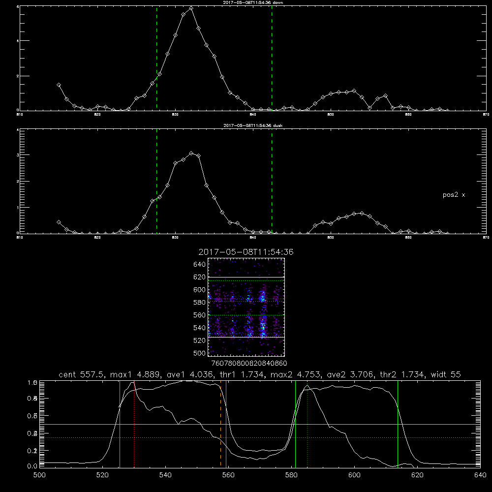Screen dimensions: 492x492
Task: Click the 'pos2 x' label
Action: pyautogui.click(x=454, y=195)
